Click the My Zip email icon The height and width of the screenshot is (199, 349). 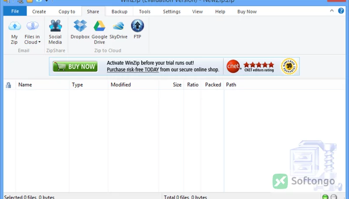[x=14, y=33]
